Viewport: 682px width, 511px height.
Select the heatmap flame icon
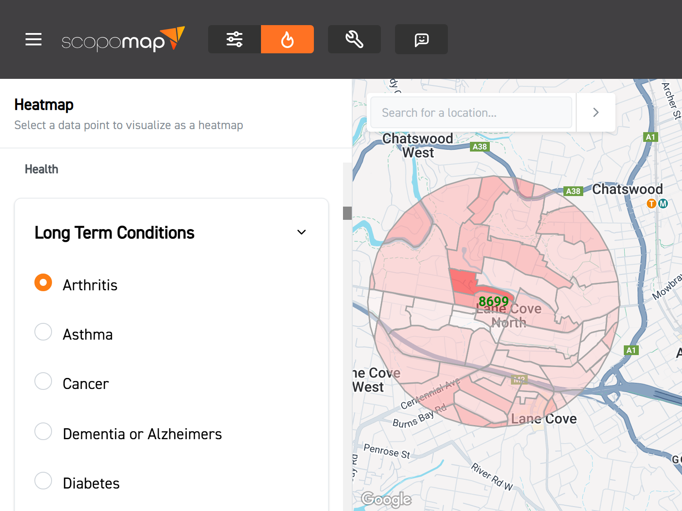[287, 39]
